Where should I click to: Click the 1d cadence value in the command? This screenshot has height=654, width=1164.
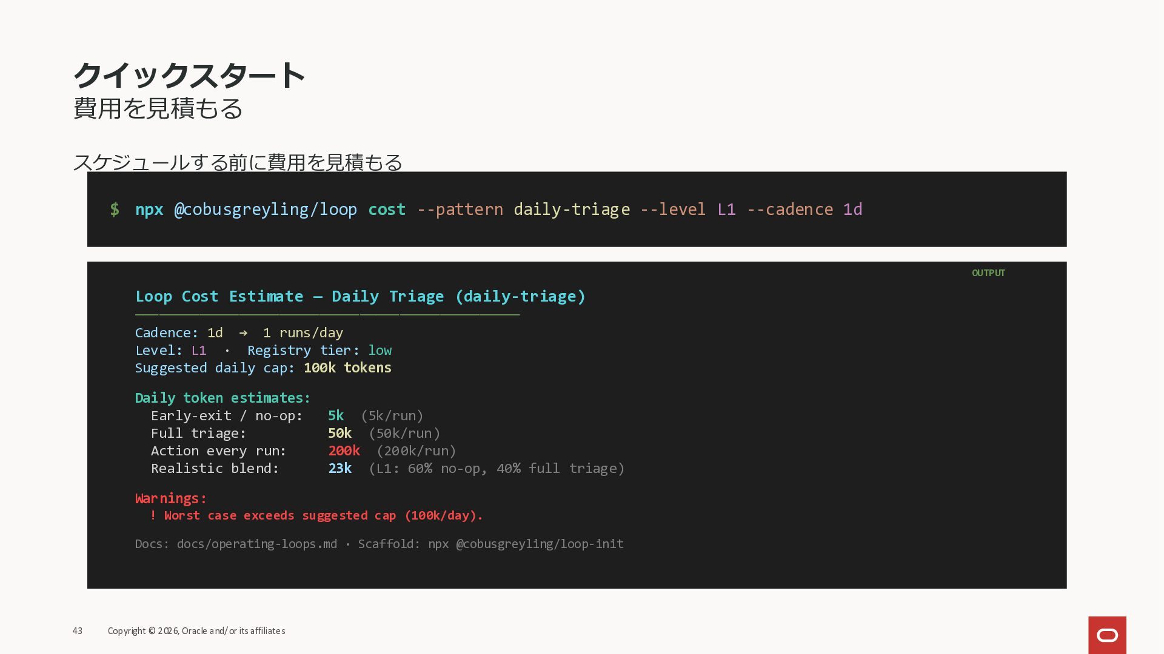click(852, 210)
